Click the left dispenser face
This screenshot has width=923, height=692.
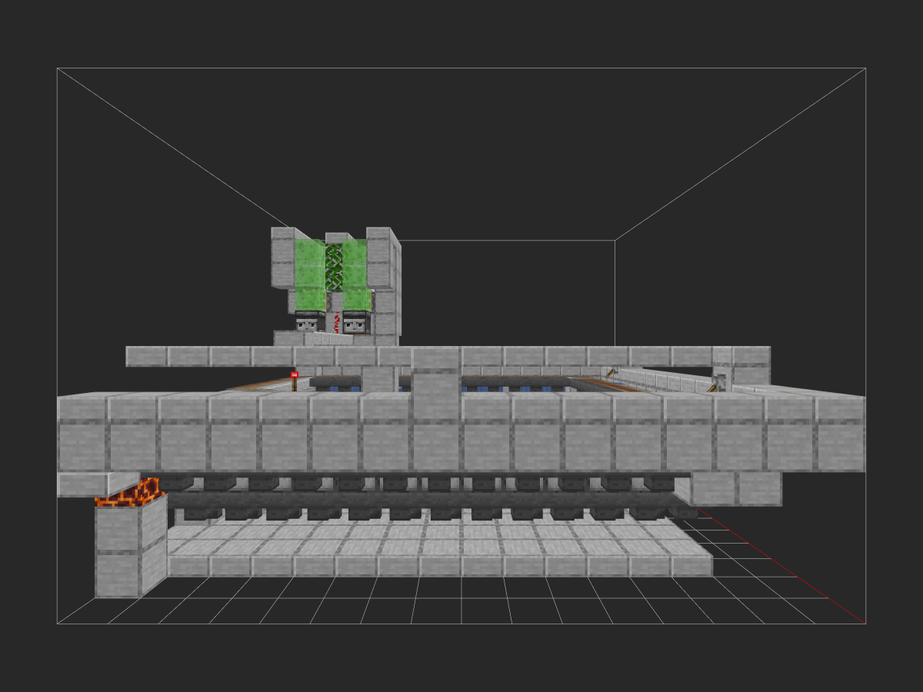[307, 324]
